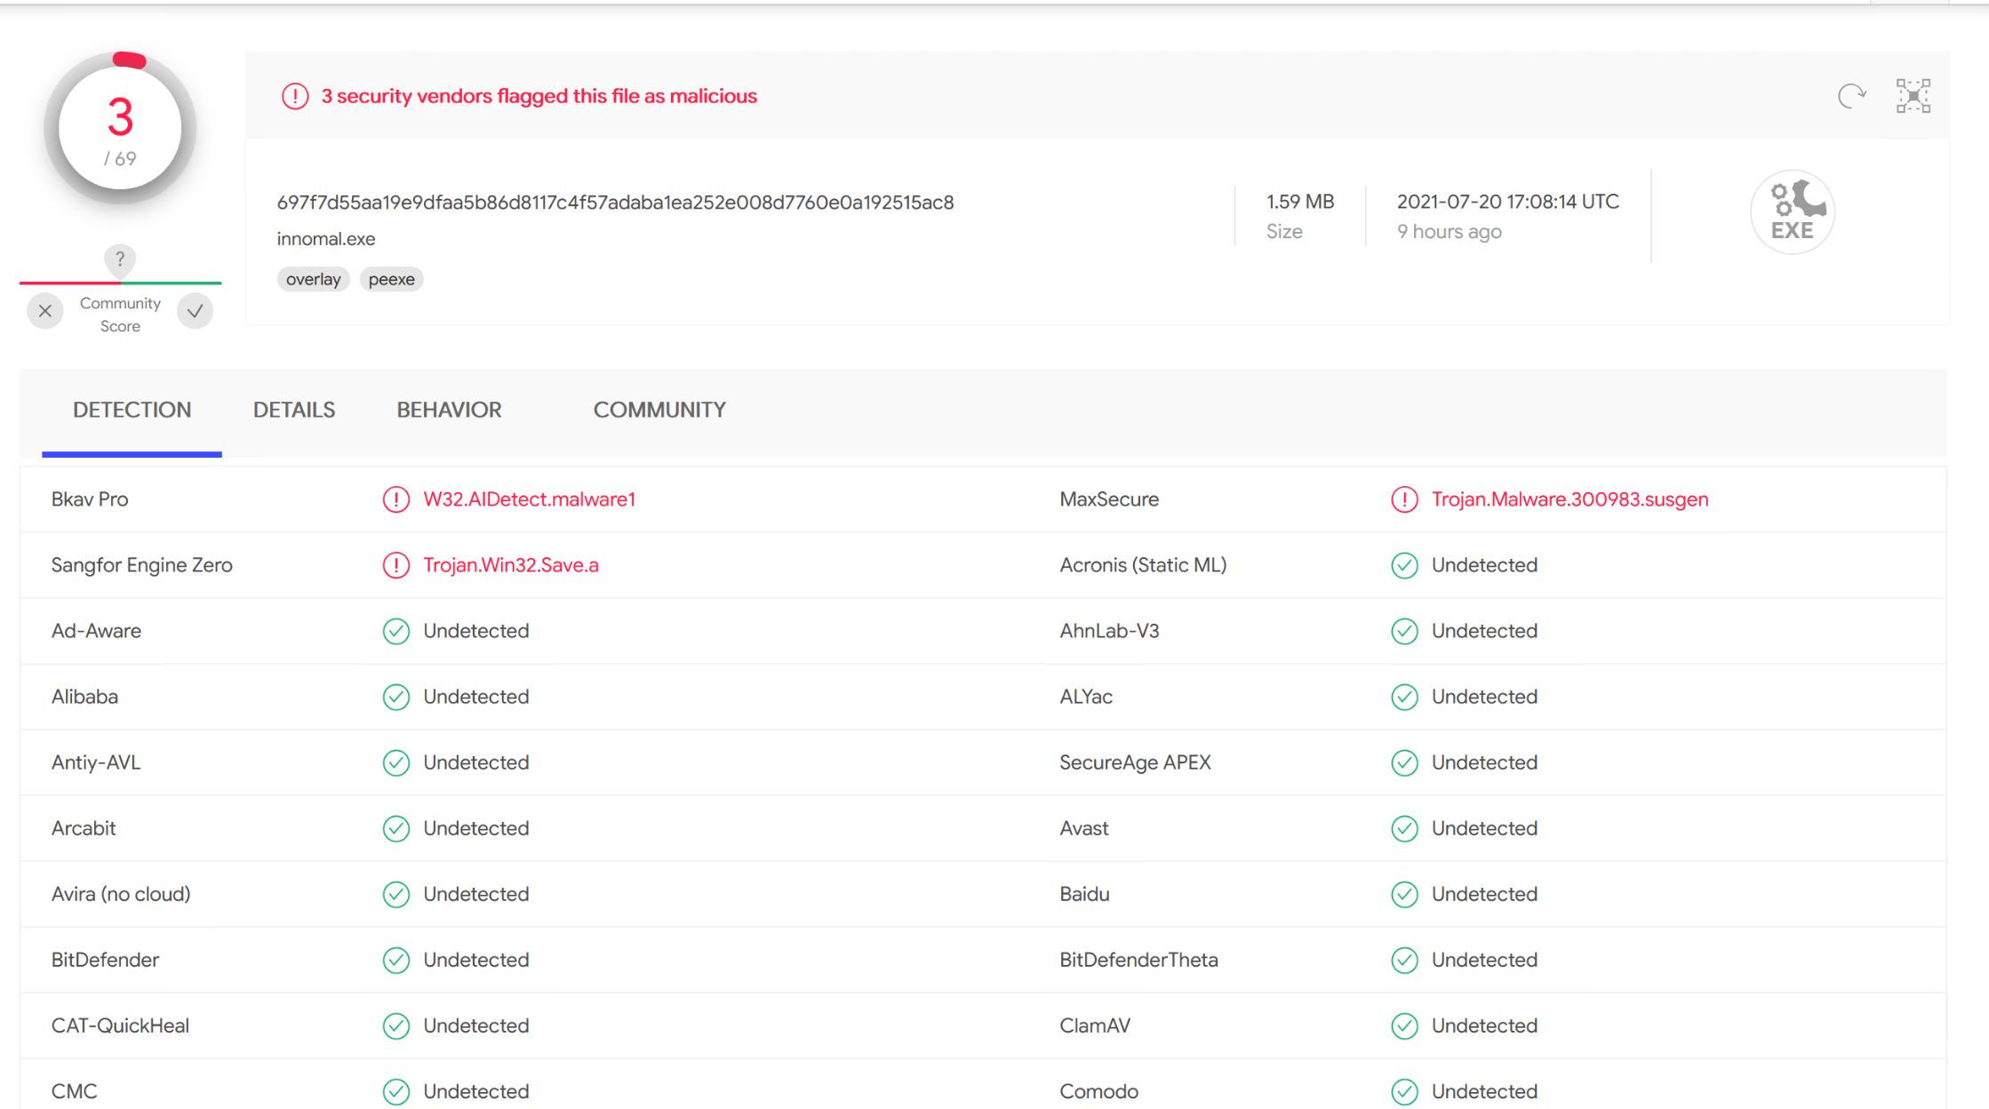Screen dimensions: 1989x1109
Task: Open the similar files search icon
Action: [x=1913, y=95]
